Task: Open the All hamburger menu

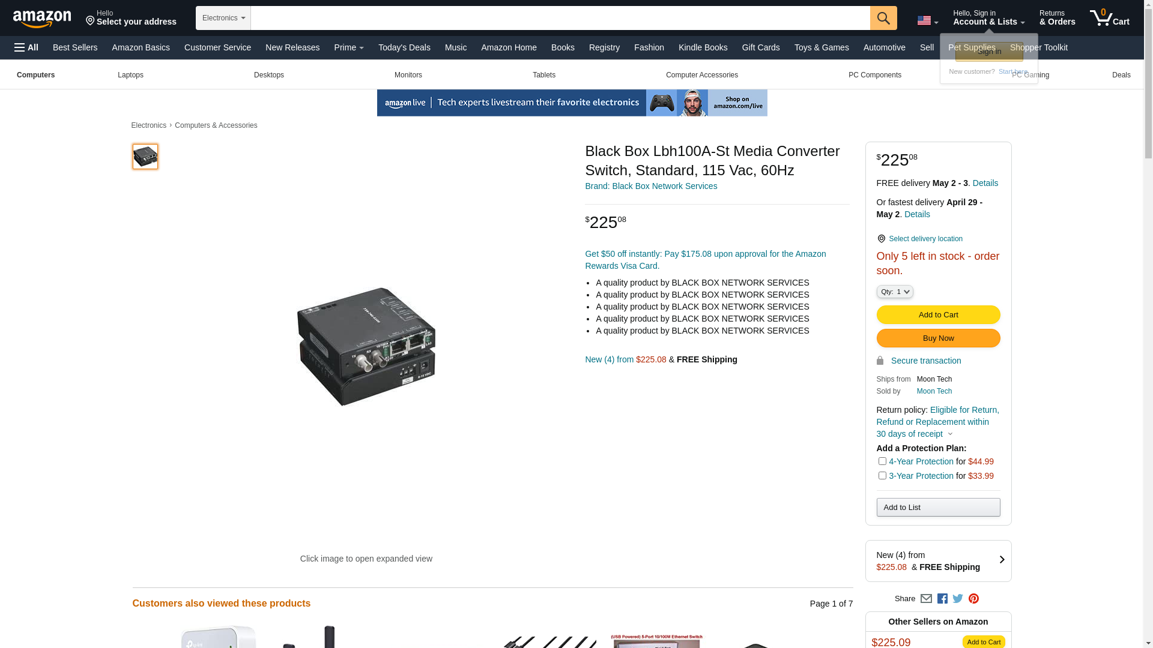Action: click(x=26, y=47)
